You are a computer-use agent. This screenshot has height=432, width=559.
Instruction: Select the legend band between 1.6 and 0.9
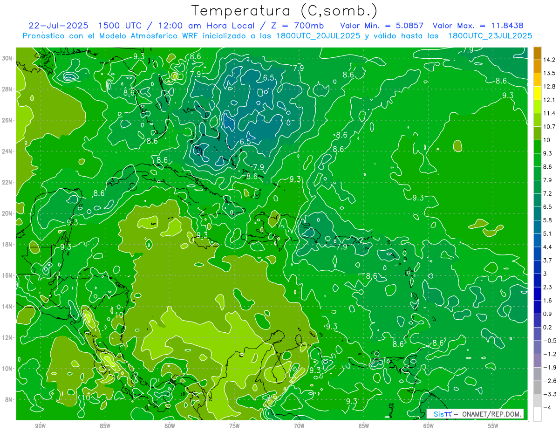(537, 307)
